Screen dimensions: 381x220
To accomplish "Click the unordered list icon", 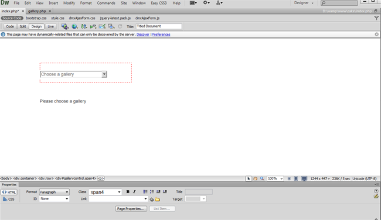I will [145, 191].
